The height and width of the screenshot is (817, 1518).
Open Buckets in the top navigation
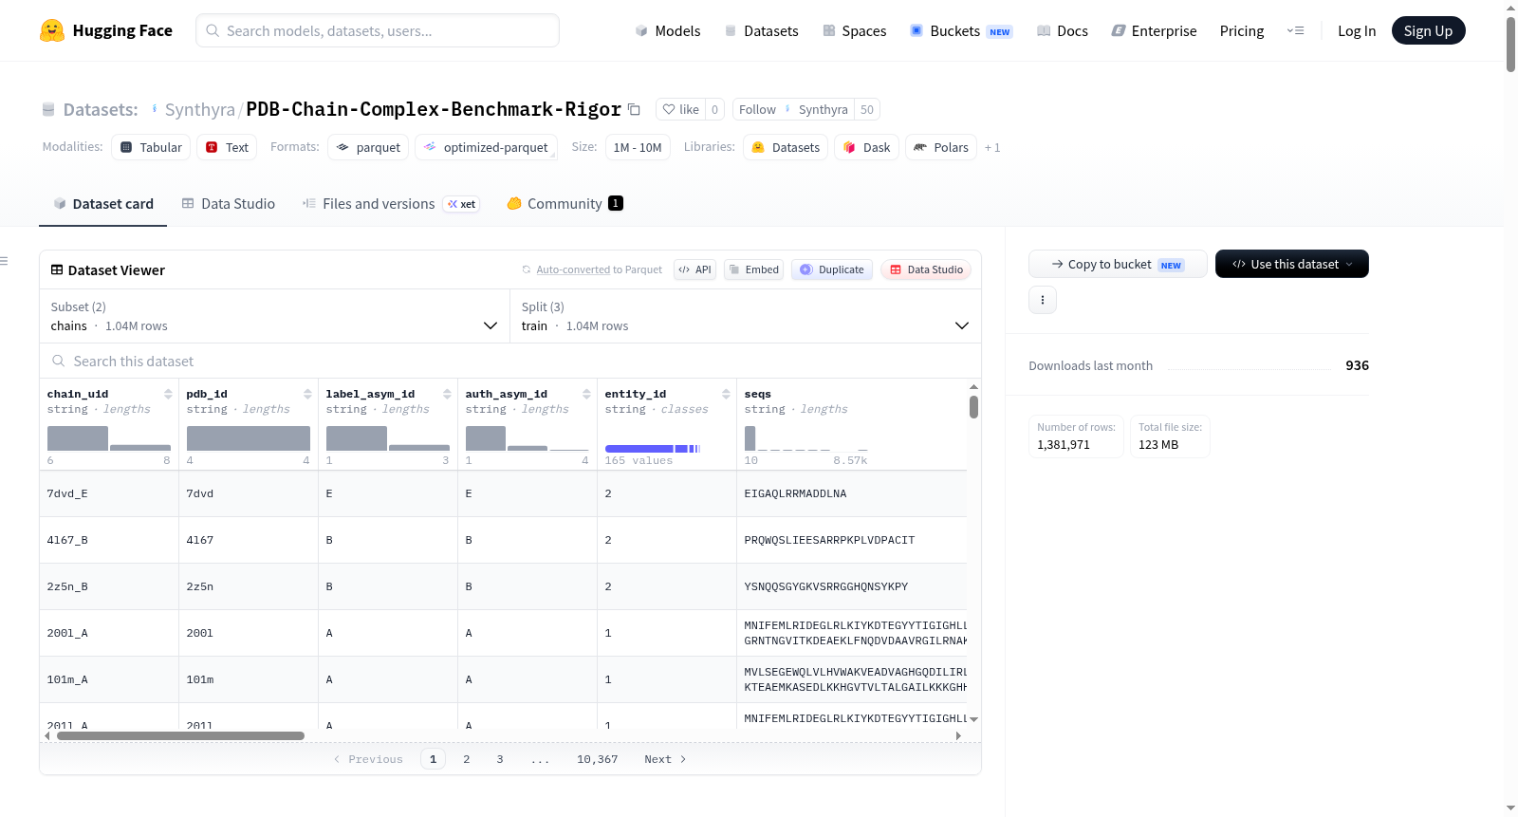pyautogui.click(x=961, y=31)
